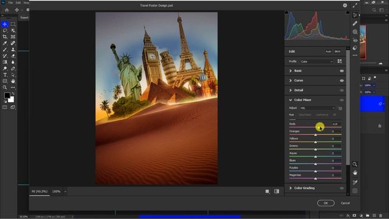Select the Rectangular Marquee tool
The width and height of the screenshot is (389, 219).
[13, 24]
